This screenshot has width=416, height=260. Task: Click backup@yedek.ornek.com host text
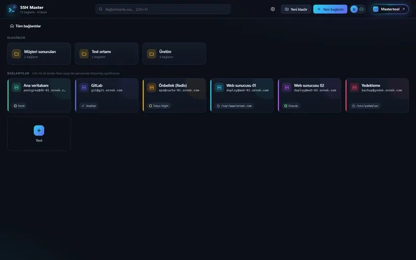coord(382,90)
